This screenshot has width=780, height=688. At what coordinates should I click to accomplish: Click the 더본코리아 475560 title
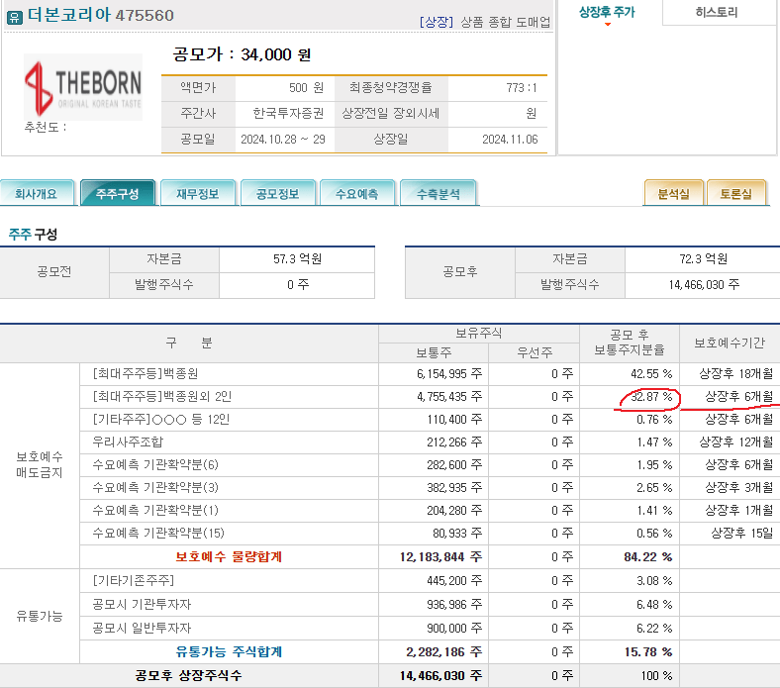101,15
